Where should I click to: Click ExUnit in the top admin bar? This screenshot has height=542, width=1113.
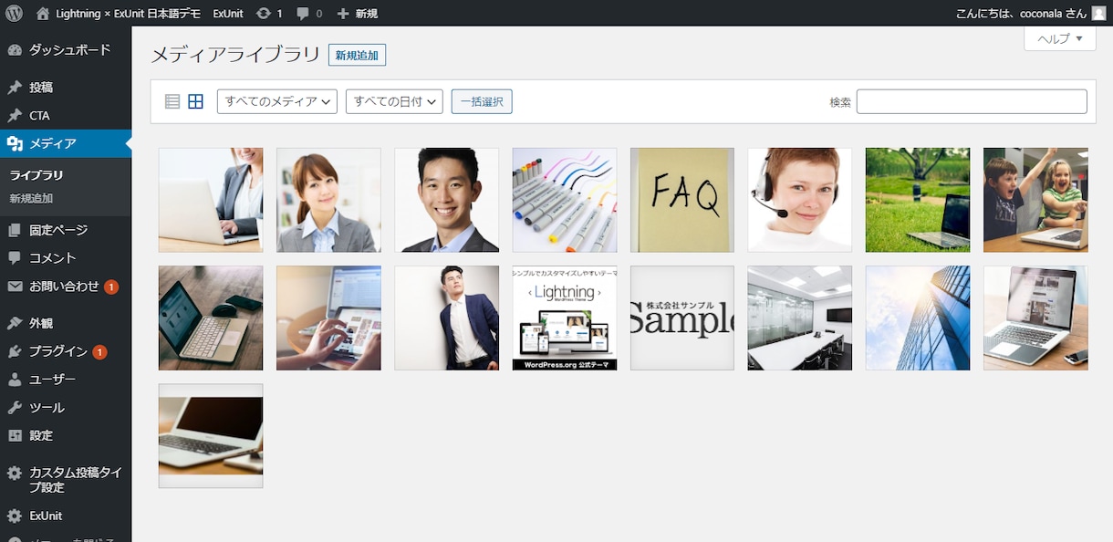pyautogui.click(x=228, y=14)
